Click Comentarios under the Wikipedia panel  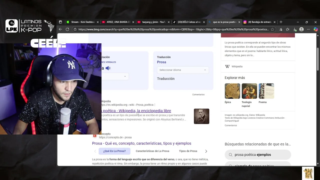(x=231, y=125)
